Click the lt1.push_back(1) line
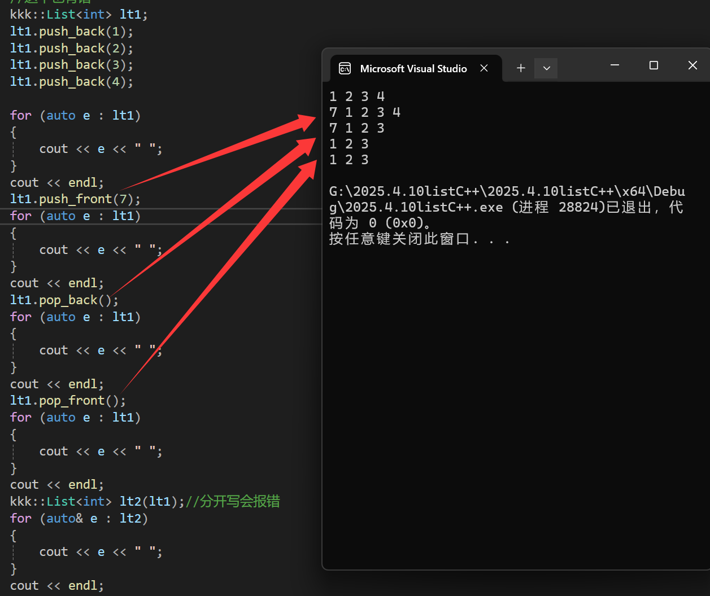 click(71, 32)
